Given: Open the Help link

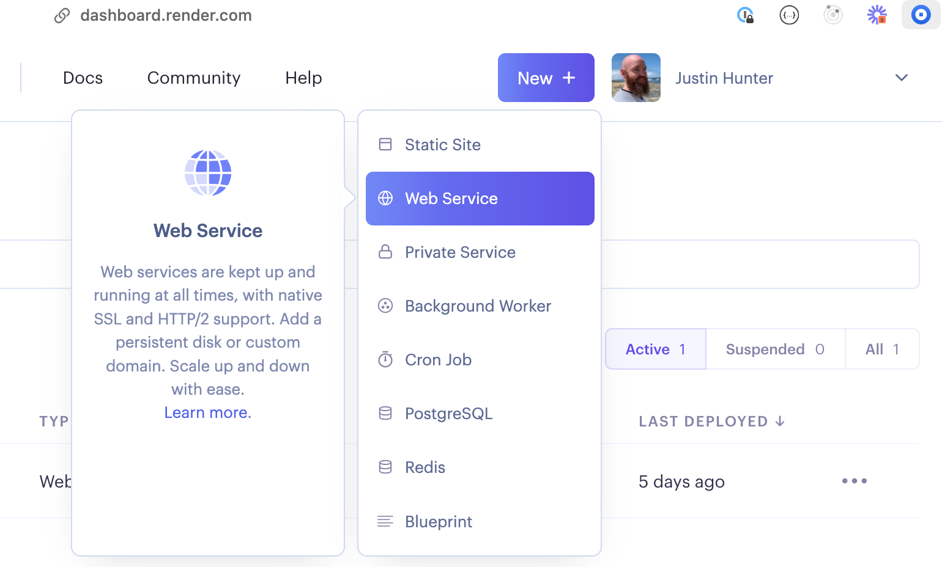Looking at the screenshot, I should pos(304,78).
